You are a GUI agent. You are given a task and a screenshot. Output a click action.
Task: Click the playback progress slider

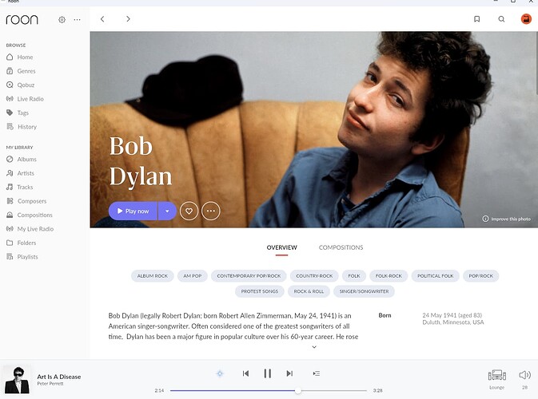[x=269, y=391]
